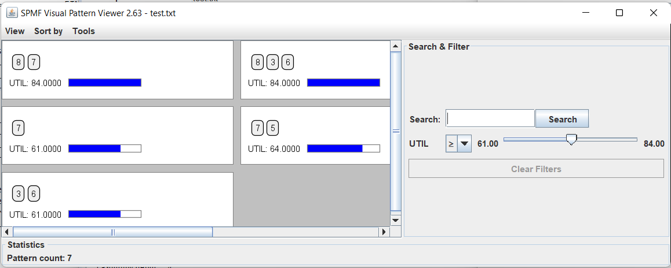Image resolution: width=671 pixels, height=268 pixels.
Task: Click the UTIL filter slider handle
Action: [x=571, y=140]
